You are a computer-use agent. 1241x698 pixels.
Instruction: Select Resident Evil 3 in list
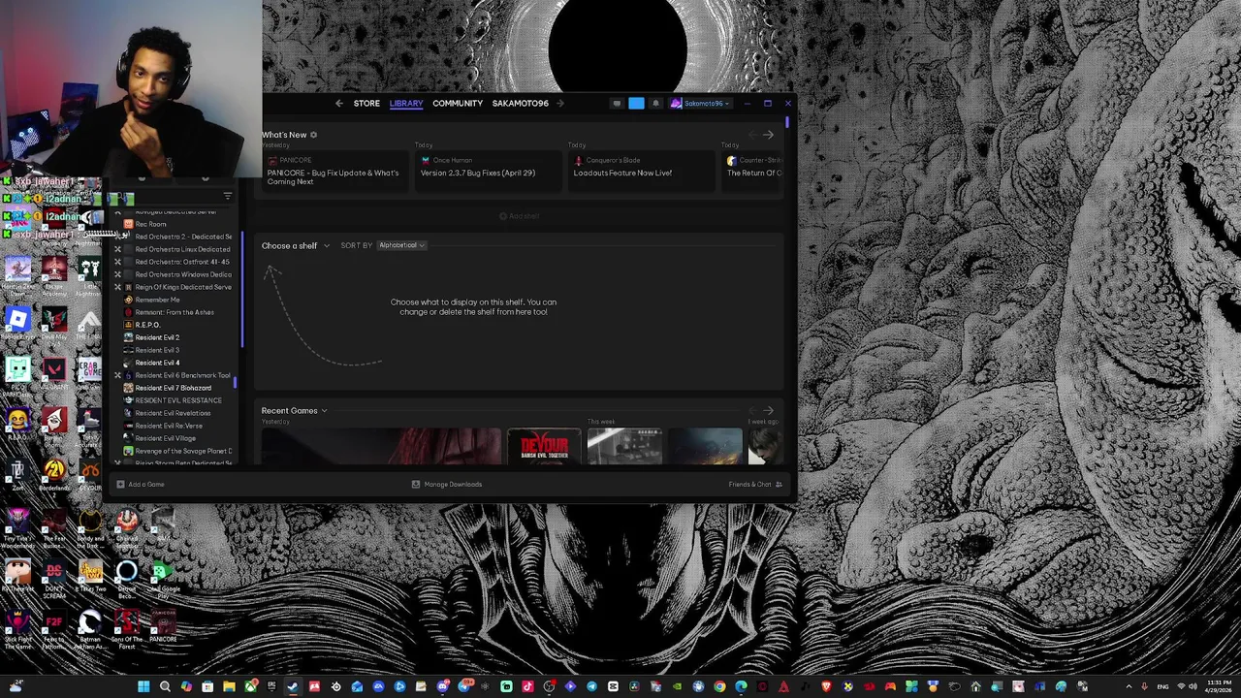pos(157,350)
